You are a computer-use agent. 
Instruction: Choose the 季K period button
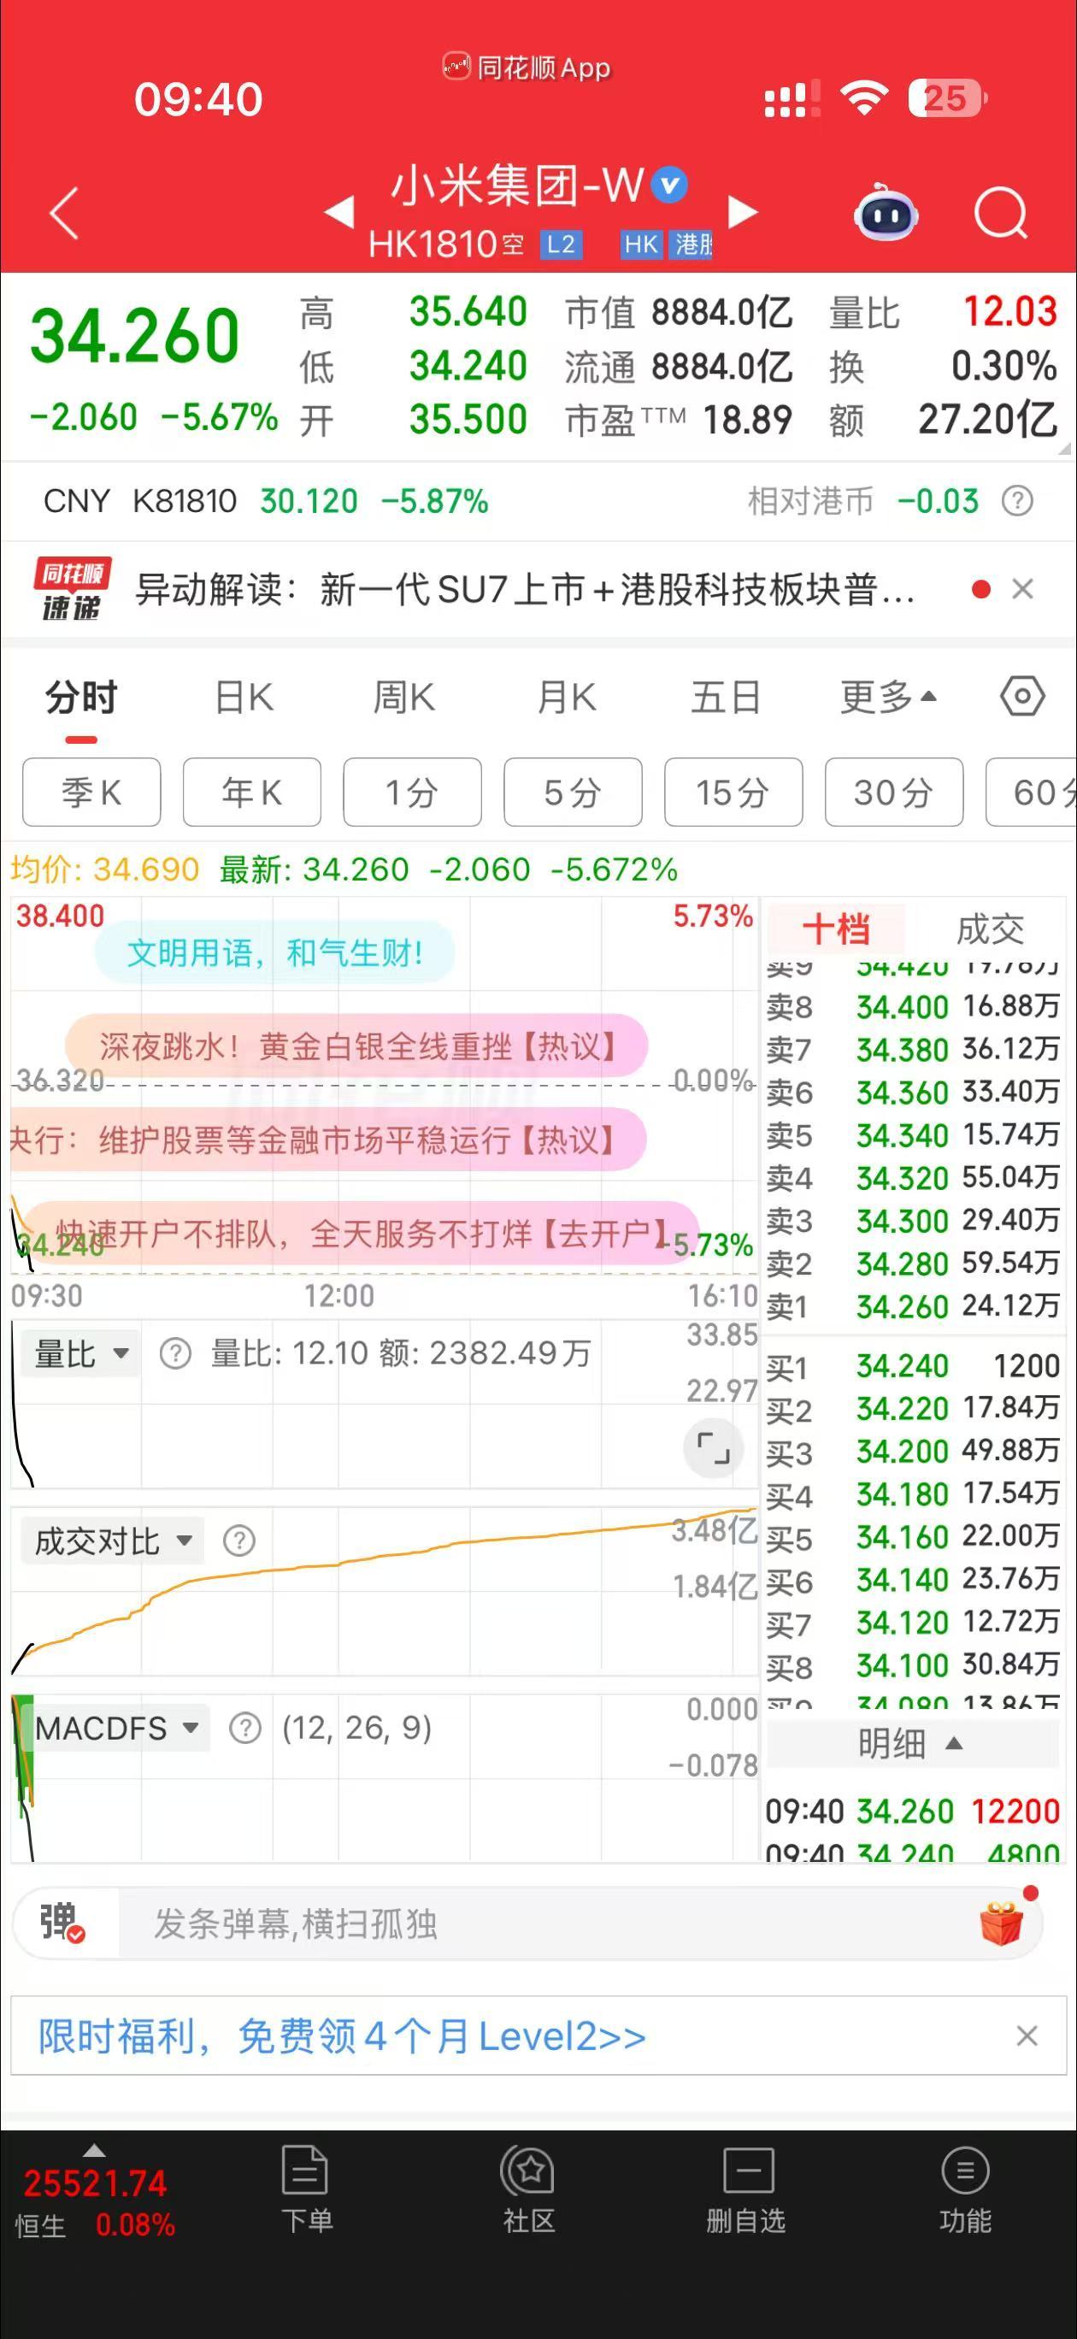[91, 792]
